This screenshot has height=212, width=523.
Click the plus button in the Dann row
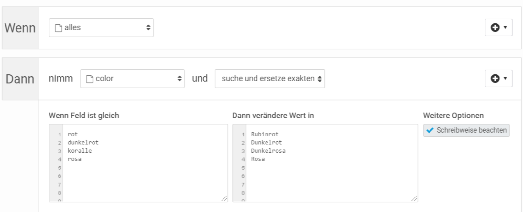pos(498,79)
